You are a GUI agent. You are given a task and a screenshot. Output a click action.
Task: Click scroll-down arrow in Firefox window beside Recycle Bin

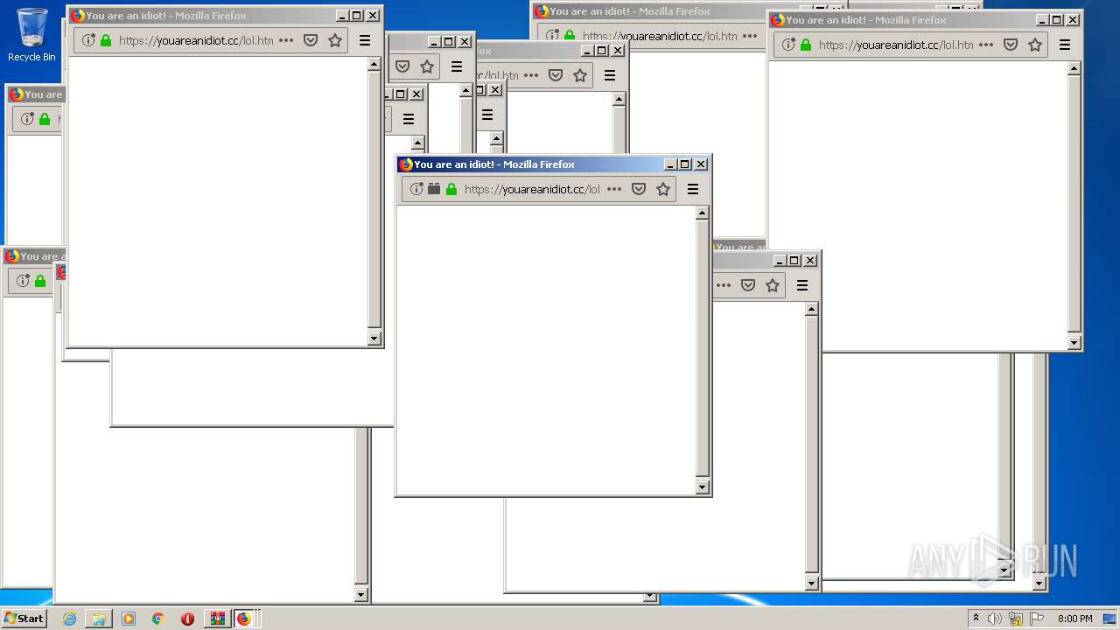[x=374, y=339]
